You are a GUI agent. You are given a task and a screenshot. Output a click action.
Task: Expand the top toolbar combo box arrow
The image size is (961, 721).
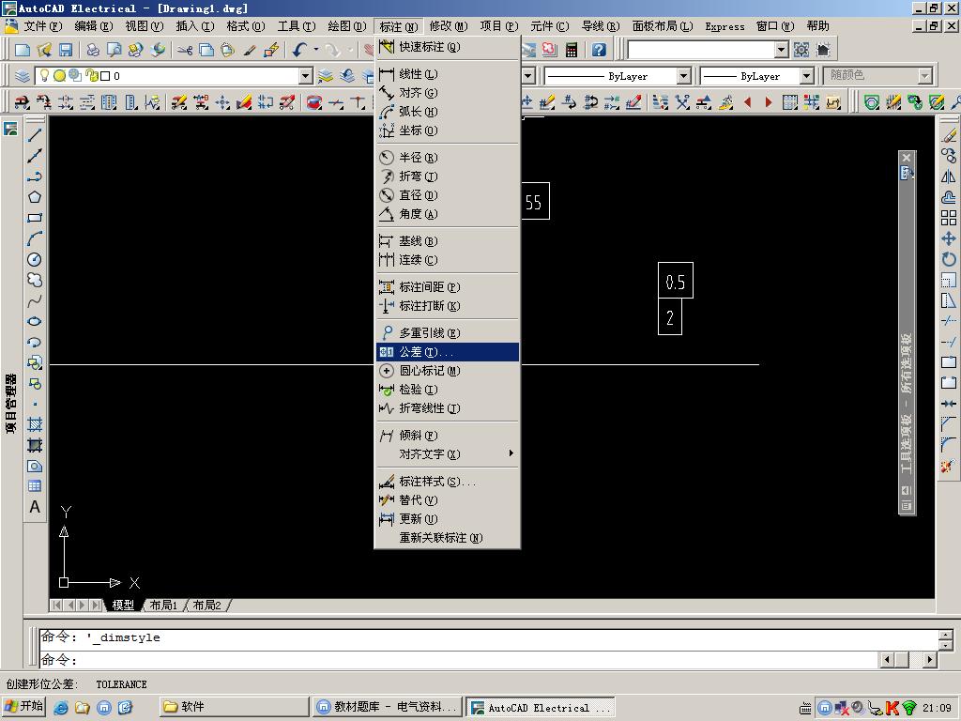click(781, 50)
